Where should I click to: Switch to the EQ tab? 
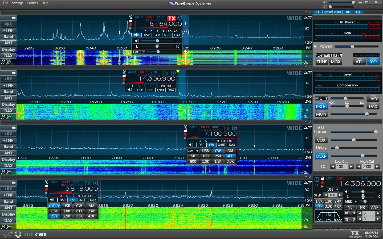(x=358, y=12)
